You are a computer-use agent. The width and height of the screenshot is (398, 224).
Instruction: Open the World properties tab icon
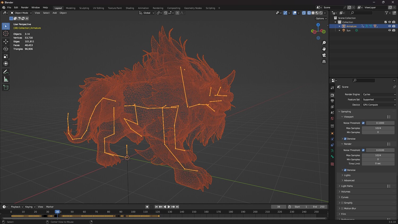point(332,118)
